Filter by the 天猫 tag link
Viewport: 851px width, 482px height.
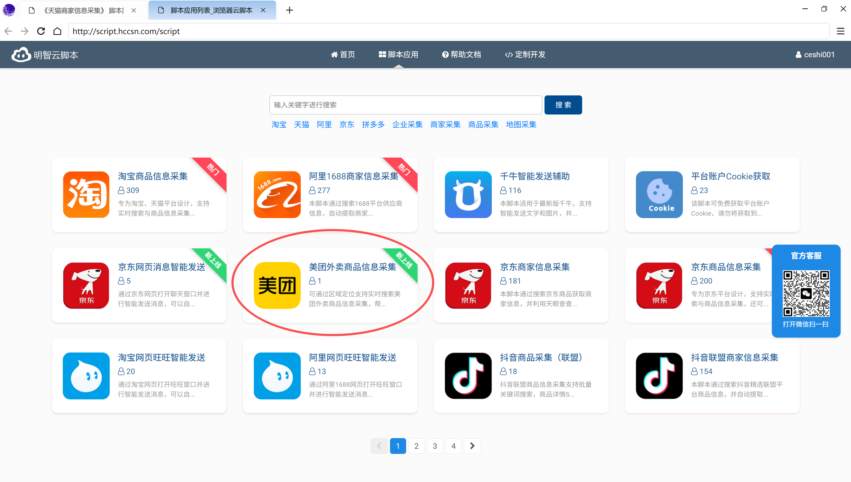tap(301, 125)
